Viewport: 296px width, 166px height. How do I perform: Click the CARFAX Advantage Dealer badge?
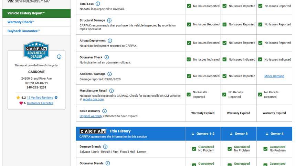36,50
